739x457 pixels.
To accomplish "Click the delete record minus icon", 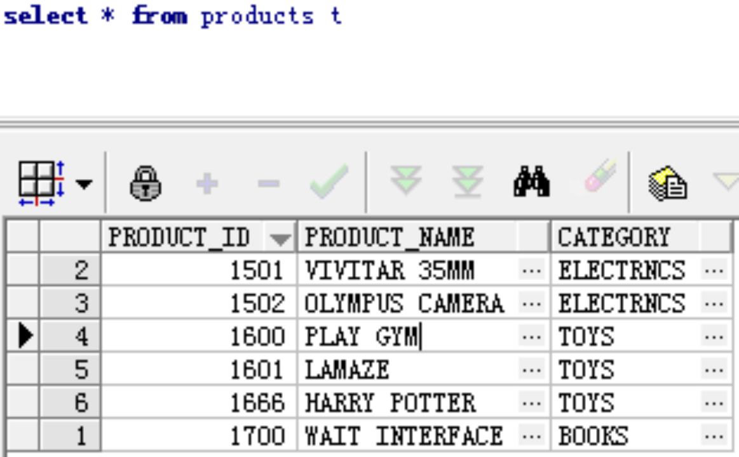I will (269, 183).
